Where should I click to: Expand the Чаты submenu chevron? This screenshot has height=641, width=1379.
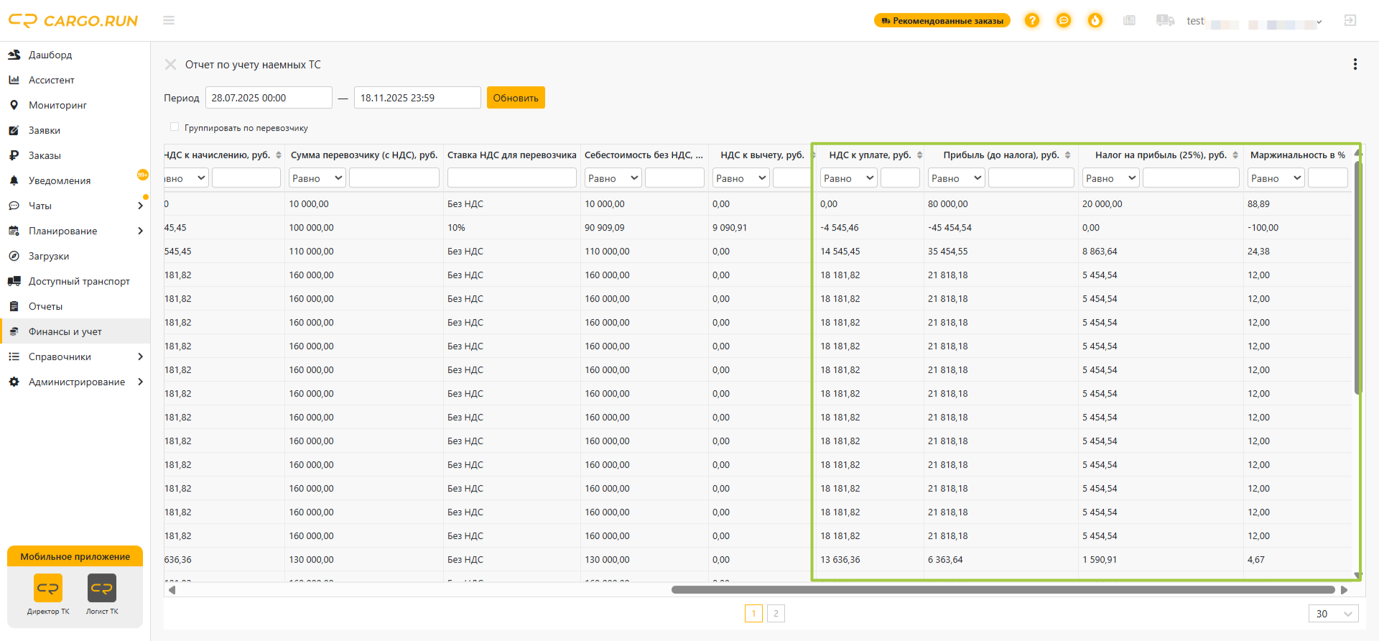tap(140, 206)
